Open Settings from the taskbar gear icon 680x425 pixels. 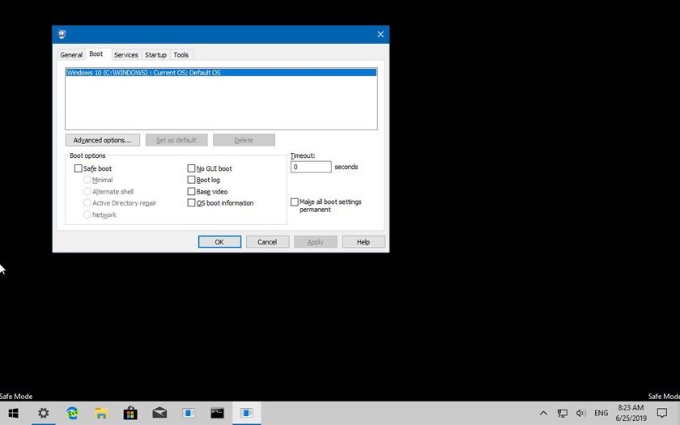[x=43, y=413]
